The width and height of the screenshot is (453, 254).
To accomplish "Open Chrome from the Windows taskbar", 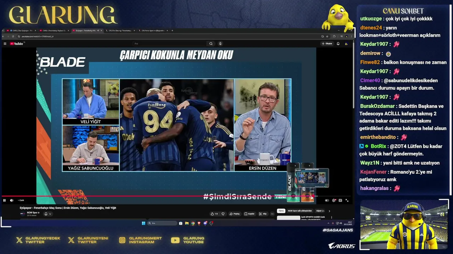I will (x=193, y=223).
